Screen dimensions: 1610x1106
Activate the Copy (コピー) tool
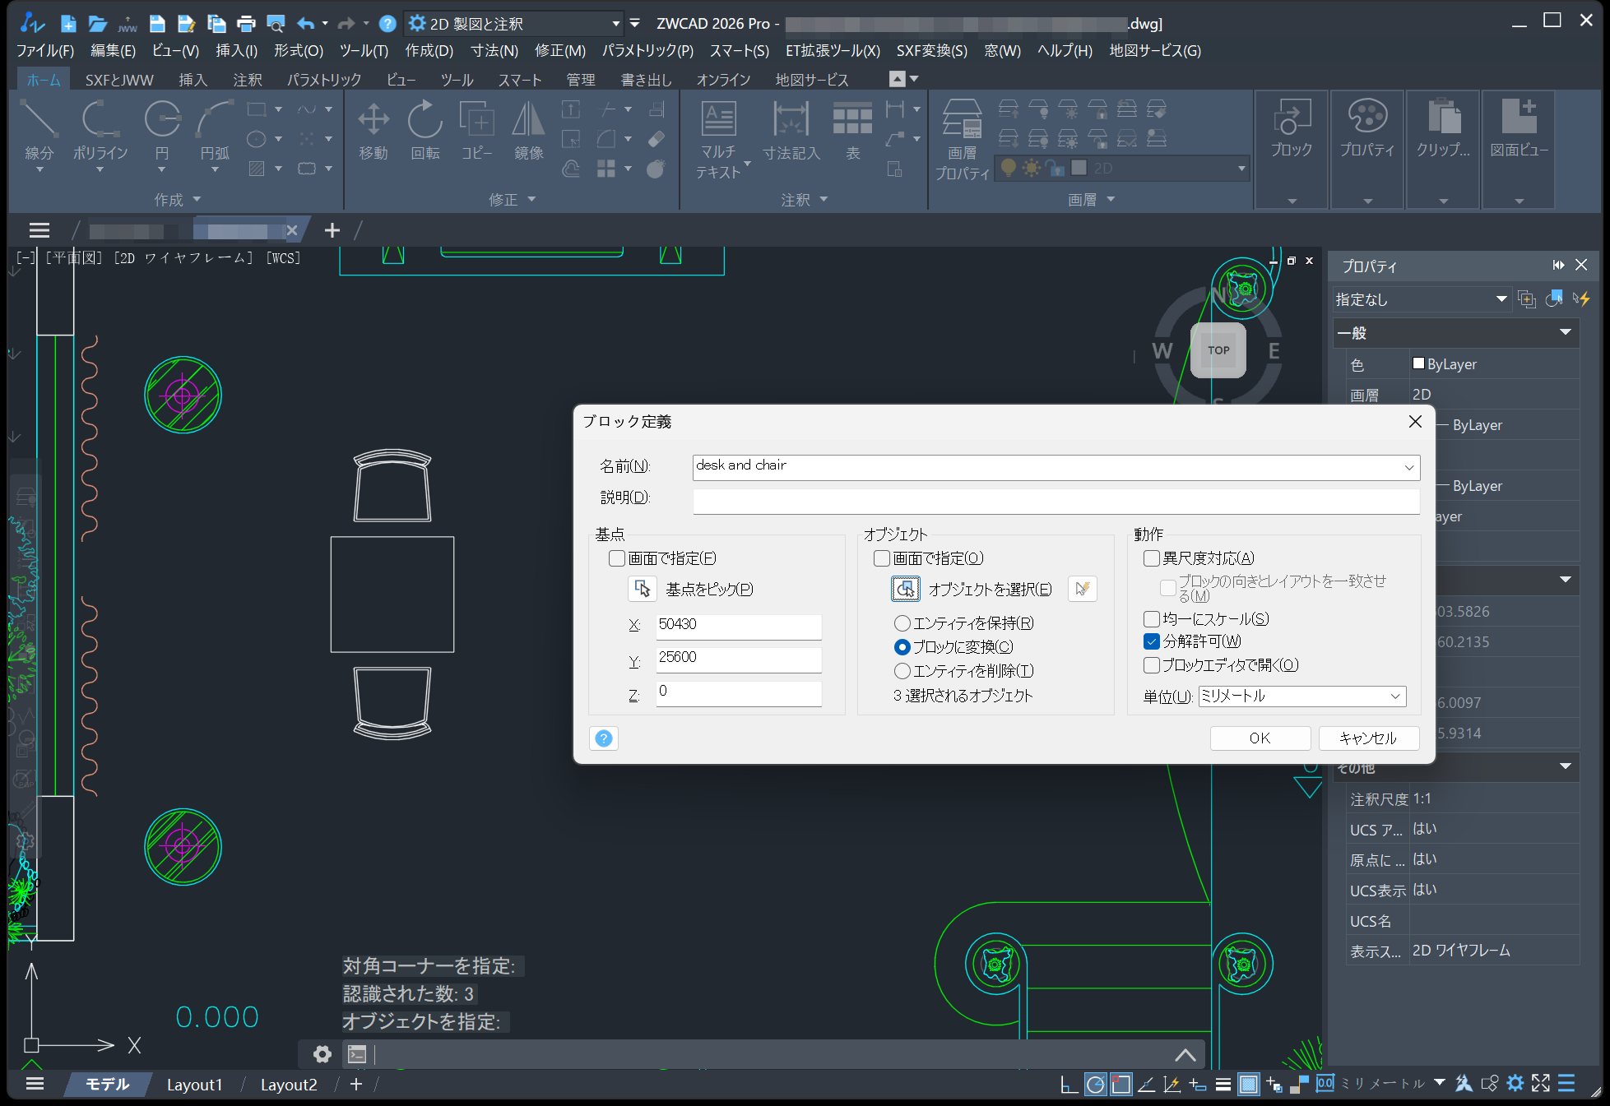tap(477, 129)
